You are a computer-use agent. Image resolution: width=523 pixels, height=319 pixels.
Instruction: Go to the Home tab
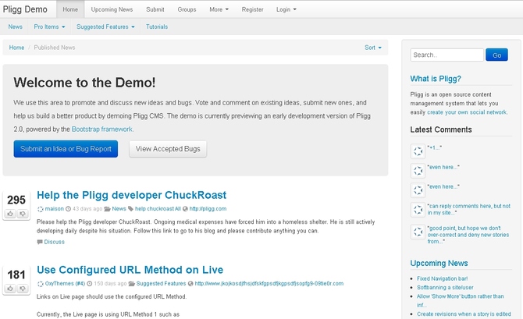(70, 9)
